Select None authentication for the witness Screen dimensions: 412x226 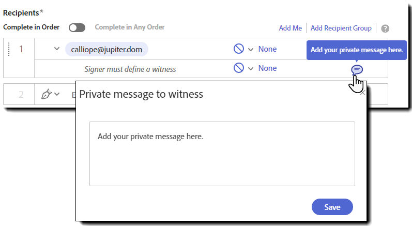267,68
